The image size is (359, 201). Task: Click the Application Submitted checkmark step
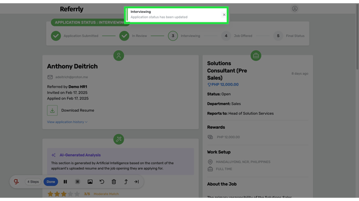tap(56, 36)
